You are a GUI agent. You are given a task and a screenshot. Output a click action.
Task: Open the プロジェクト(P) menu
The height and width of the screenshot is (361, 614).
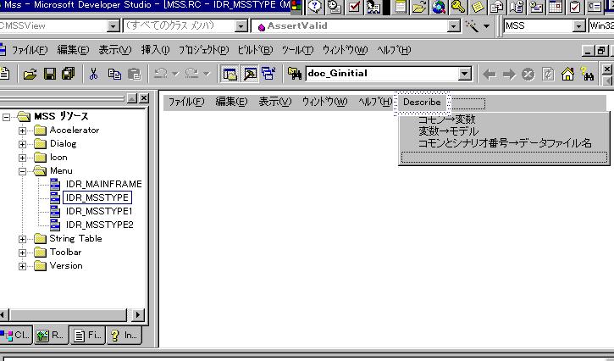pyautogui.click(x=203, y=50)
